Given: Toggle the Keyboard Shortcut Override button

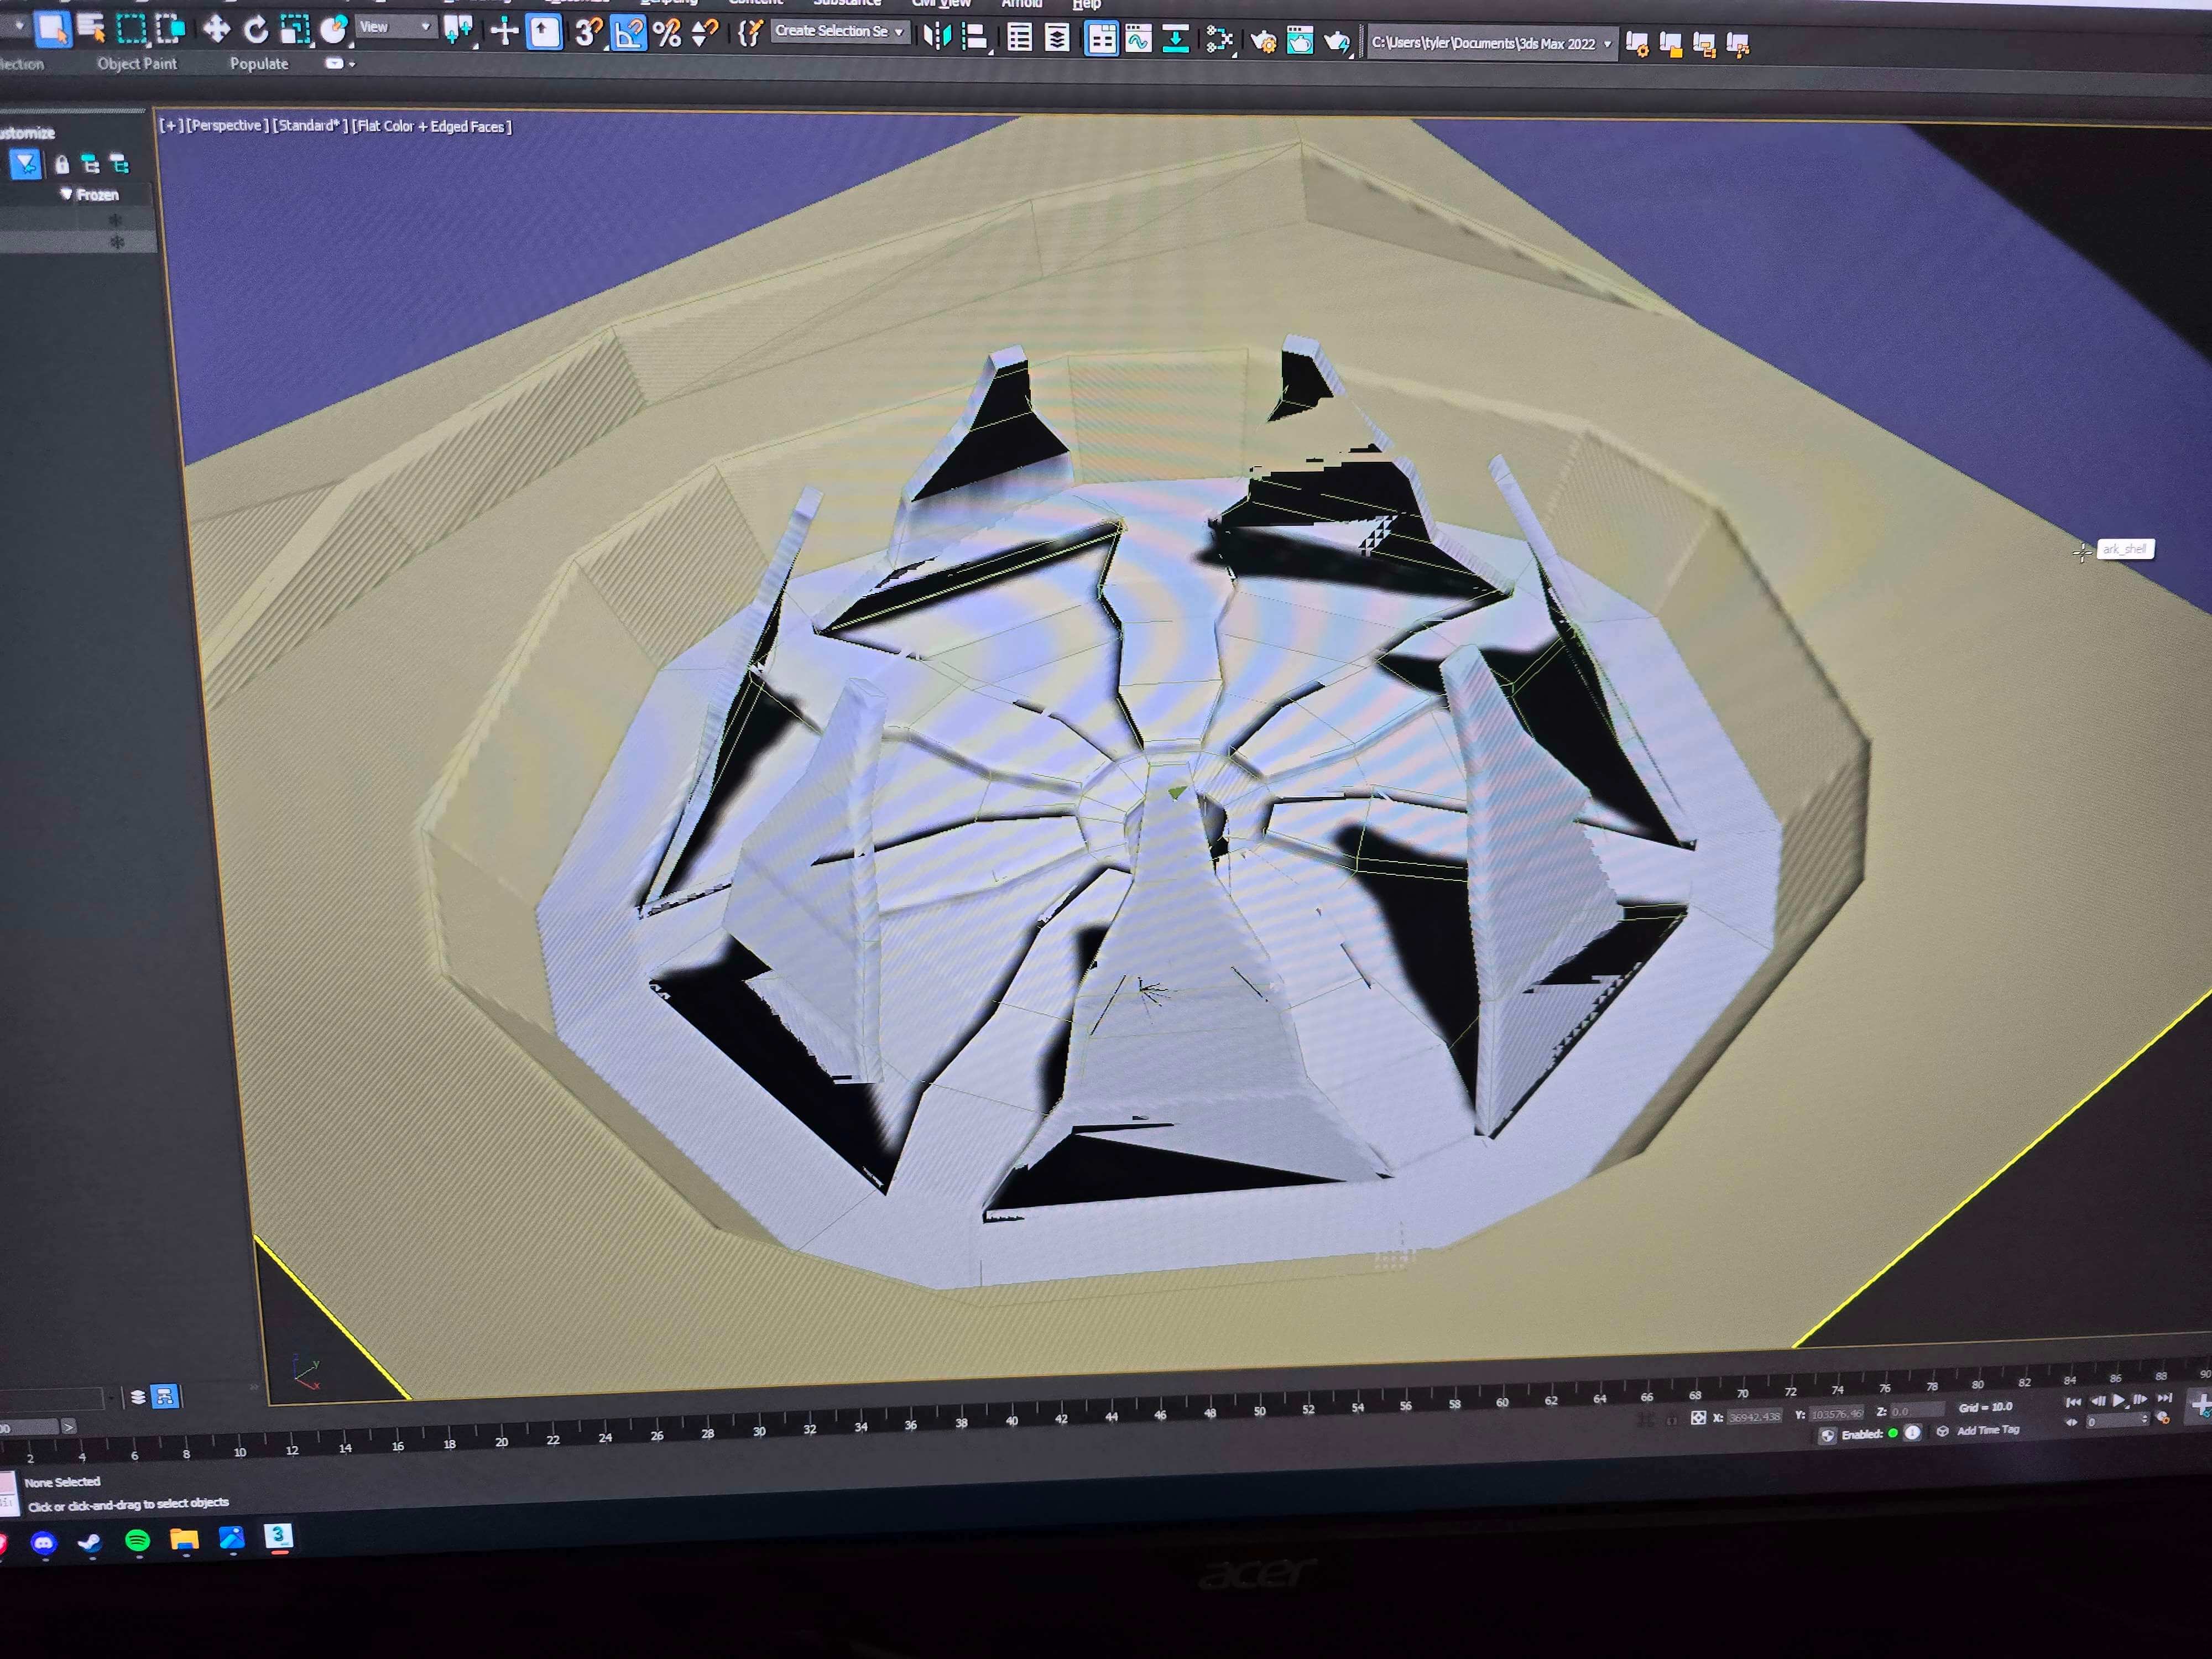Looking at the screenshot, I should point(544,32).
